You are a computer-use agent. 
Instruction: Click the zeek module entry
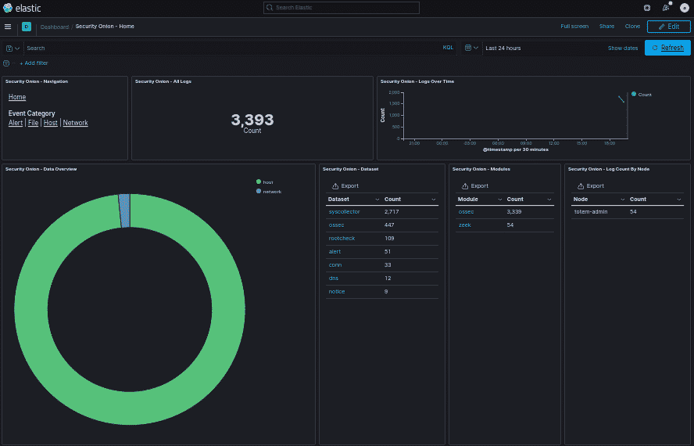point(465,225)
